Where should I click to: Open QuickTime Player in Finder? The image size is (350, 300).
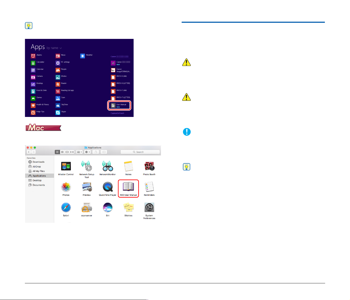(107, 189)
